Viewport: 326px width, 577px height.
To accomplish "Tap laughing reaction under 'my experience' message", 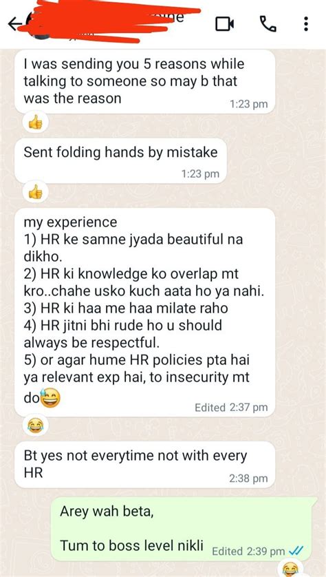I will point(35,426).
